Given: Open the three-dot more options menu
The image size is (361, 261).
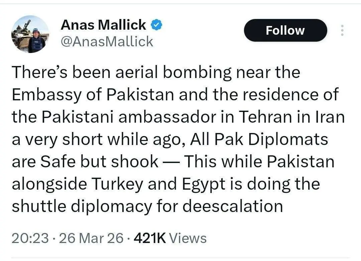Looking at the screenshot, I should [x=342, y=31].
